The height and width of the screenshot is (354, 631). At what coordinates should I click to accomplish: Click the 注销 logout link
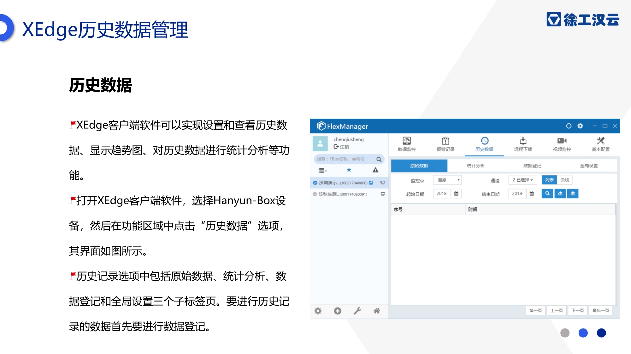[341, 147]
